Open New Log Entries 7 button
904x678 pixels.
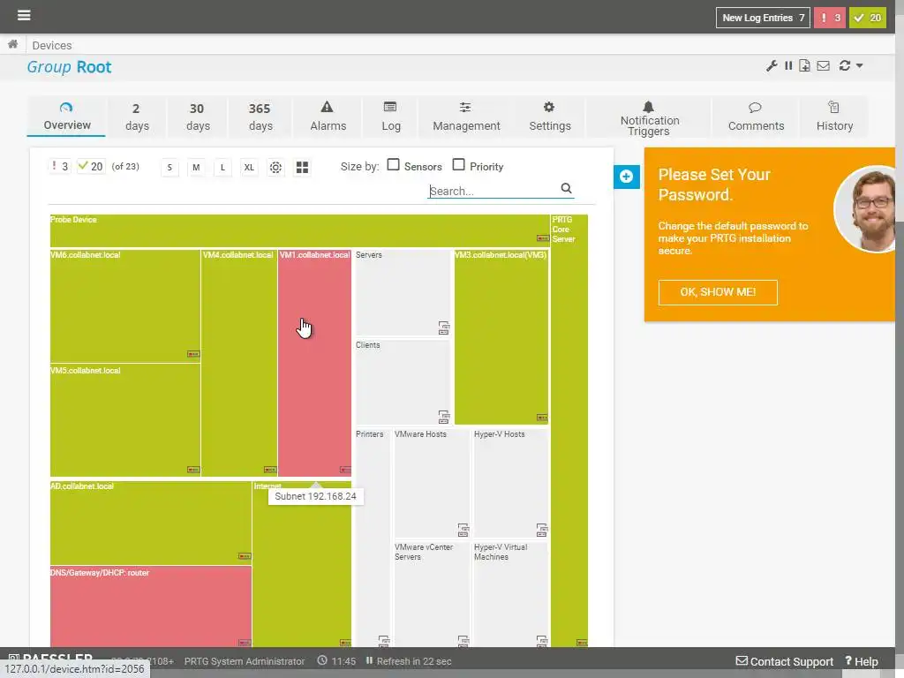point(763,18)
